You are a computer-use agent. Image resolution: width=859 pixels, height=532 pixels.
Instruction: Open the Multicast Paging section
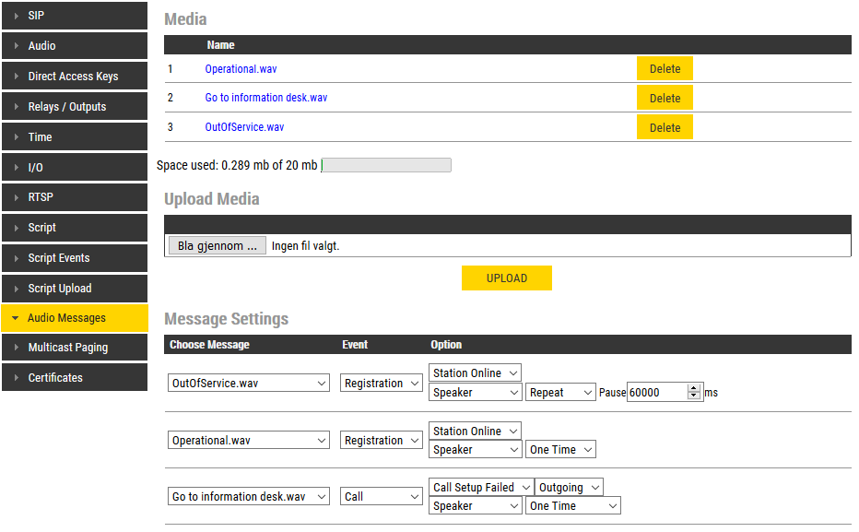click(74, 348)
